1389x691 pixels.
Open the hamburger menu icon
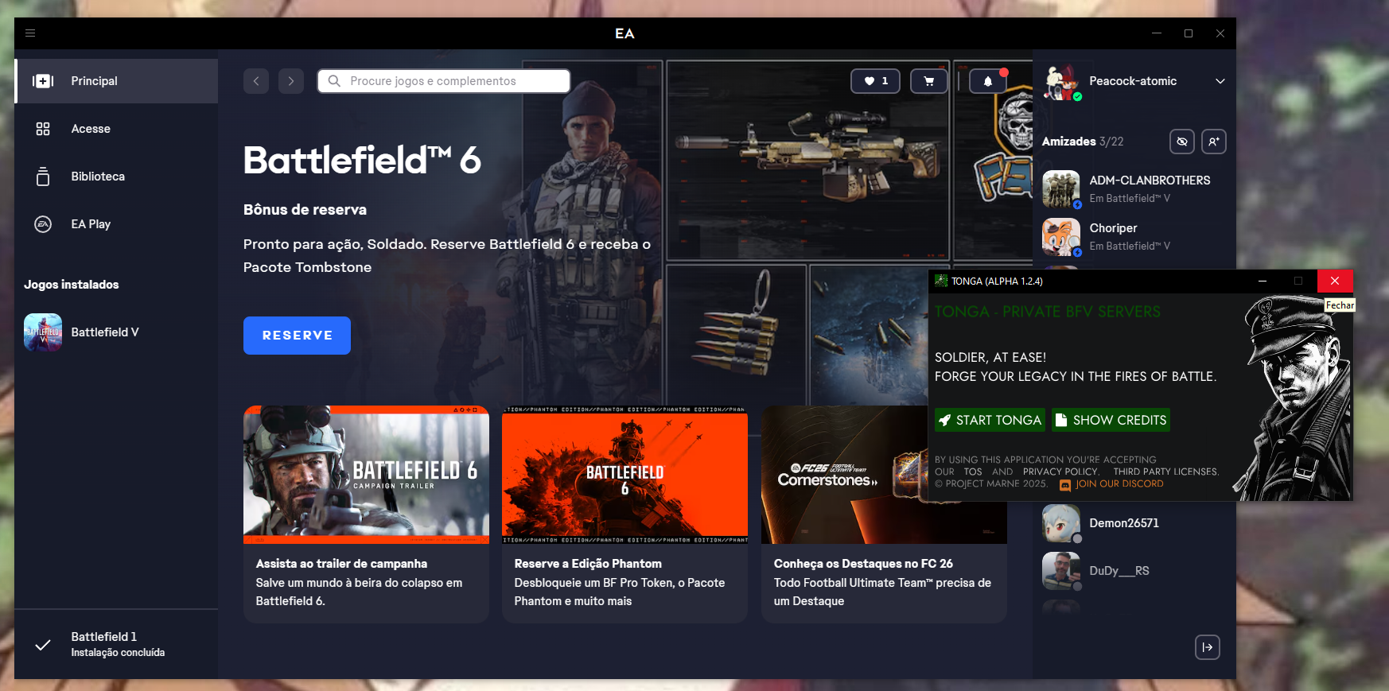(30, 33)
